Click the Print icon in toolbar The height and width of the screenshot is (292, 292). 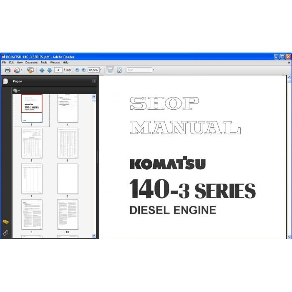click(x=8, y=70)
